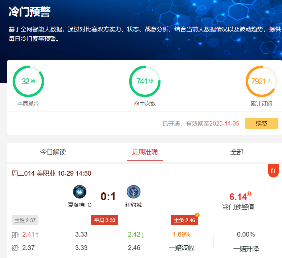Select the 主胜 2.37 odds option
Image resolution: width=282 pixels, height=258 pixels.
tap(25, 220)
